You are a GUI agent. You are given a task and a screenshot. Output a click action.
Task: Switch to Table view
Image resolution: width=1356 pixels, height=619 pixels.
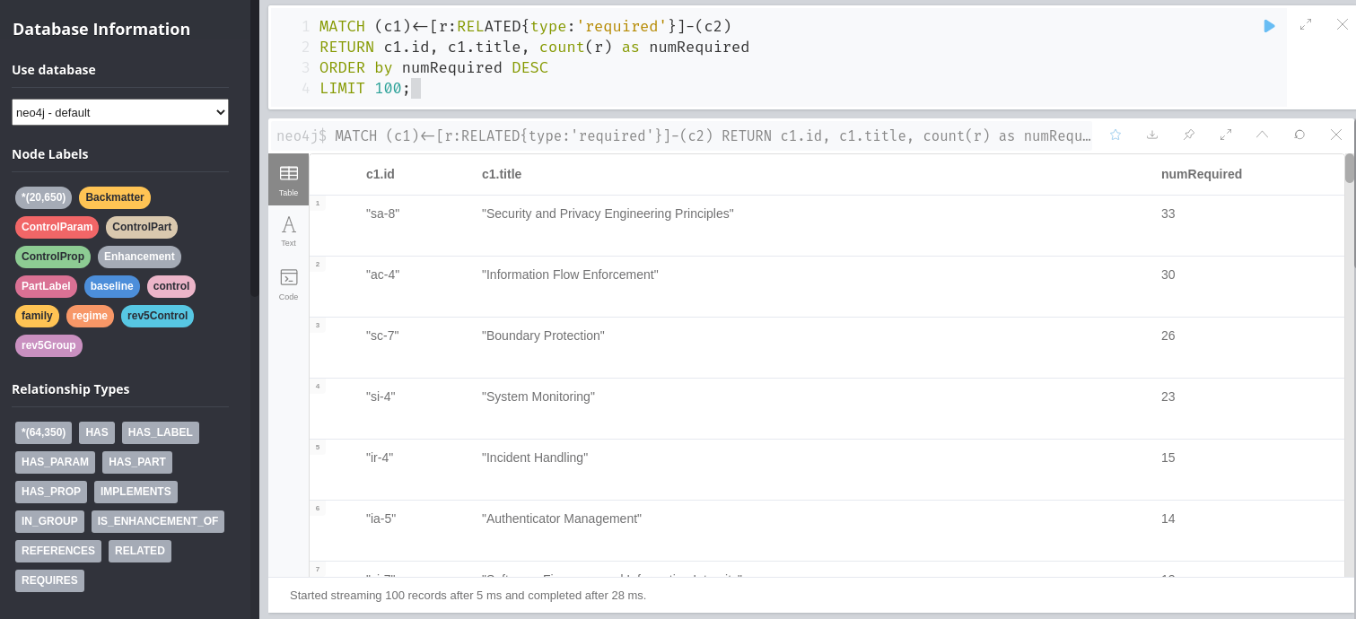tap(289, 179)
